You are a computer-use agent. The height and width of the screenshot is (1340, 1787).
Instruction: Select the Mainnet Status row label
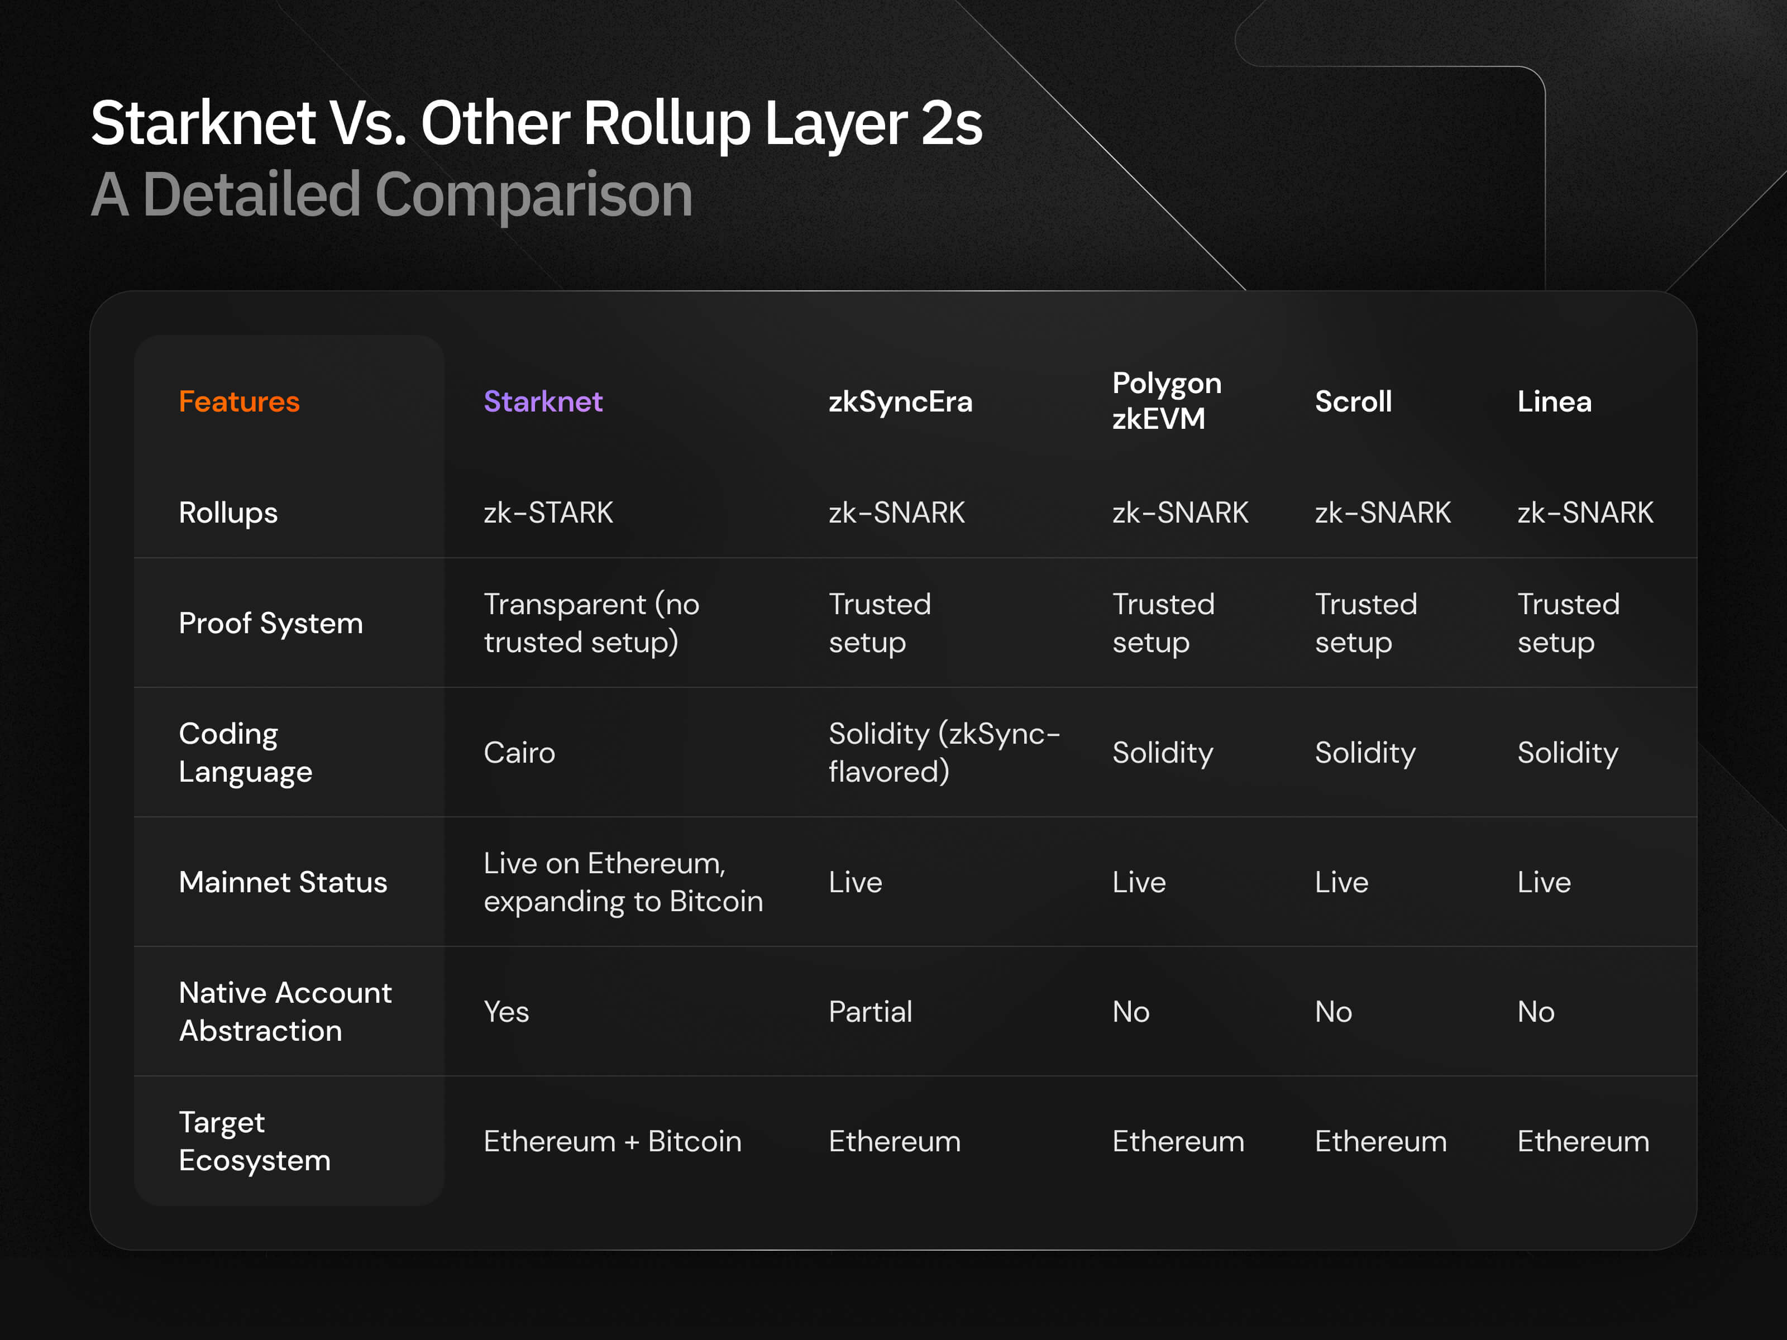pos(283,882)
